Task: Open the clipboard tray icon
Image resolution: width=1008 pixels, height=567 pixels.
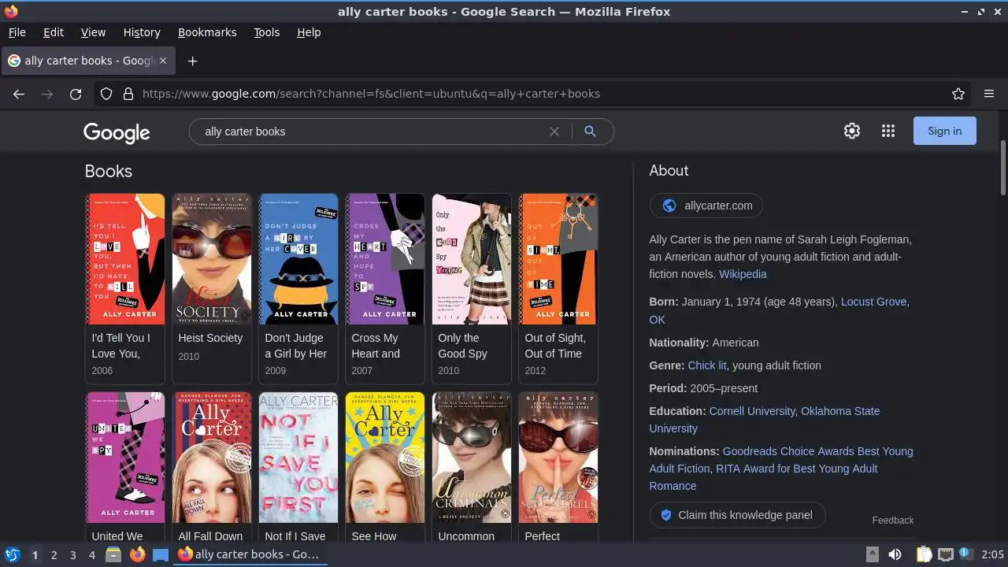Action: [925, 554]
